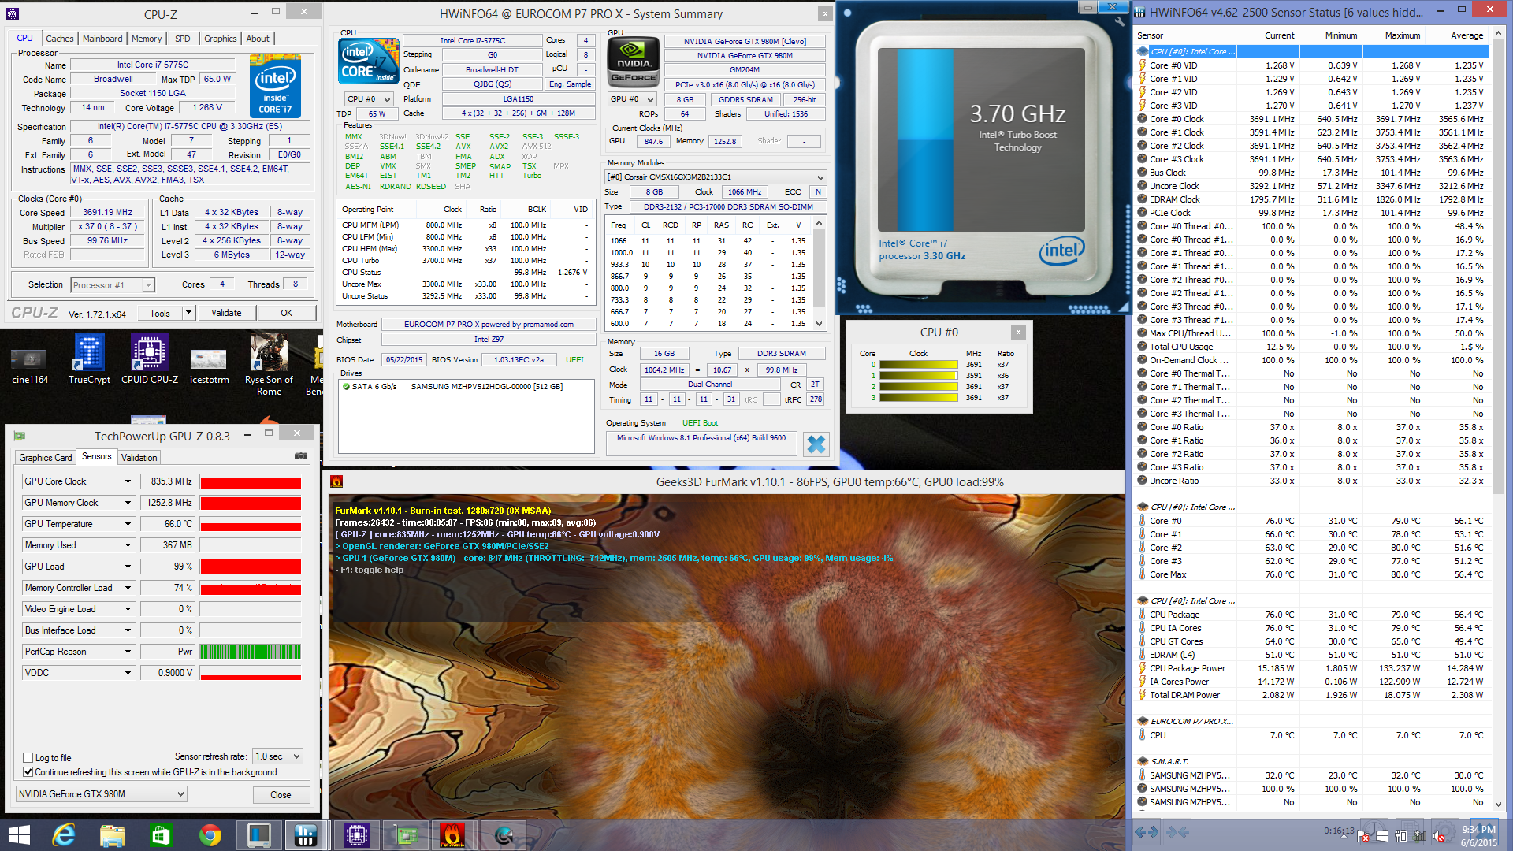Open the Memory Used sensor dropdown
This screenshot has width=1513, height=851.
(x=128, y=545)
